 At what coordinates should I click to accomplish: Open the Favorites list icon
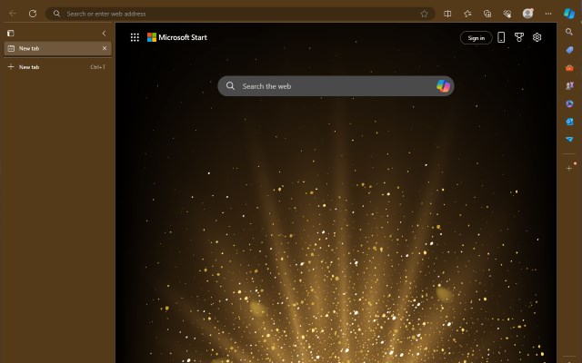coord(467,14)
